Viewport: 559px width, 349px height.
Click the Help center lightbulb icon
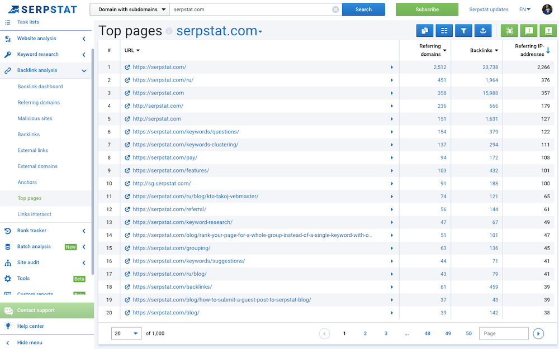coord(7,326)
